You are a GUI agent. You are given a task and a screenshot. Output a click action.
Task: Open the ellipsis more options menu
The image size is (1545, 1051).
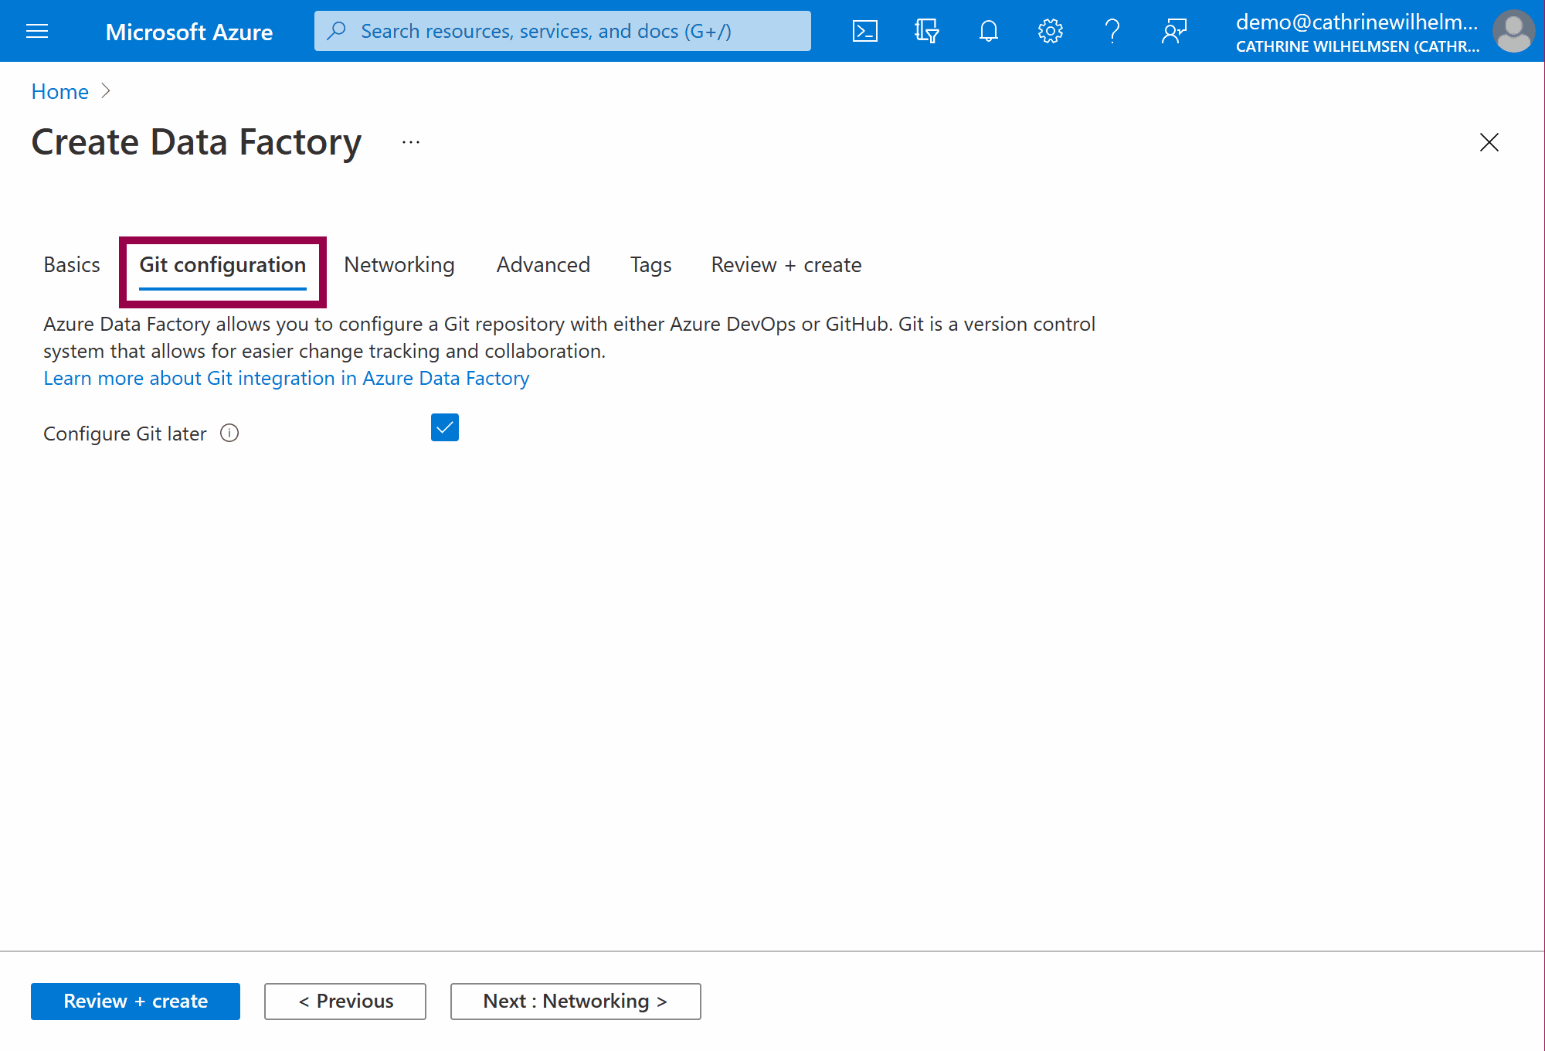[411, 142]
